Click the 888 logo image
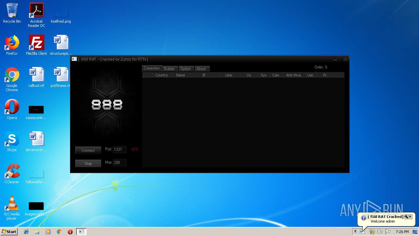This screenshot has width=419, height=236. coord(107,105)
